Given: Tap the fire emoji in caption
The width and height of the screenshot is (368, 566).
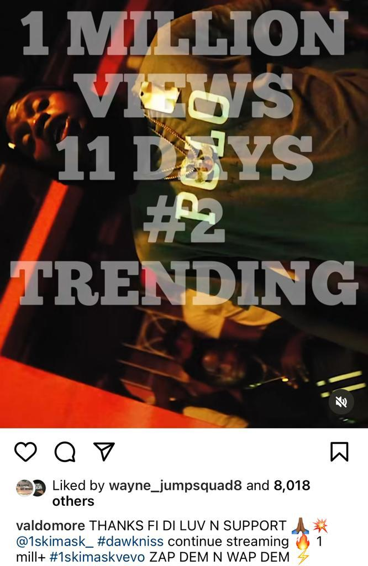Looking at the screenshot, I should (x=302, y=542).
